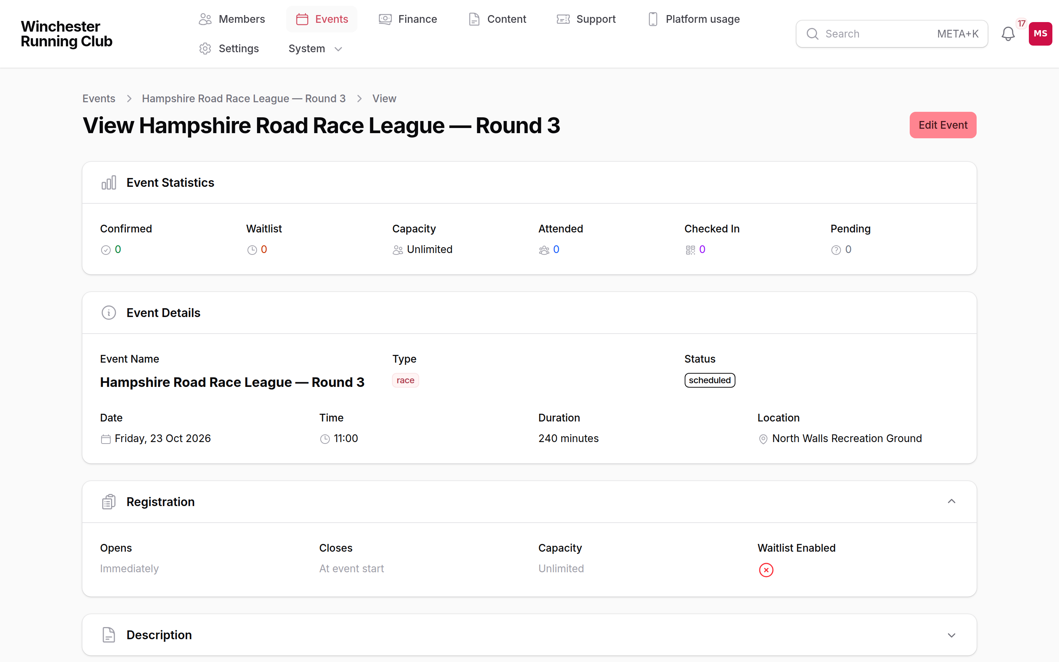Click the Attended group icon

pyautogui.click(x=544, y=250)
